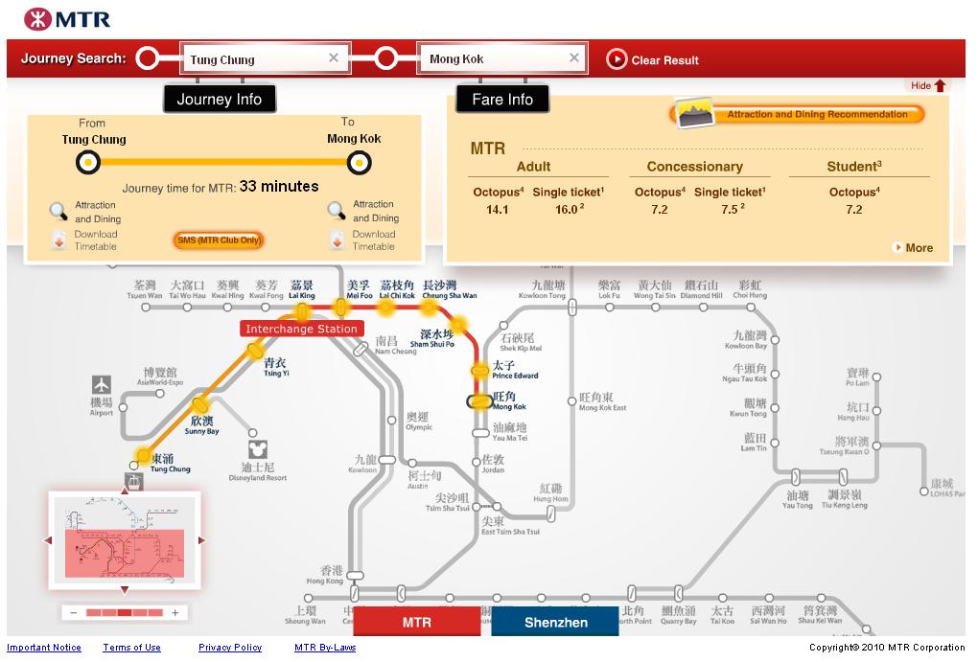
Task: Click Download Timetable icon under Tung Chung
Action: click(x=58, y=240)
